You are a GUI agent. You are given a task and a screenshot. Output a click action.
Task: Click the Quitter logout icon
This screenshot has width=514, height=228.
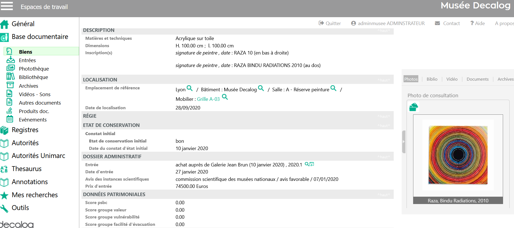[x=321, y=23]
